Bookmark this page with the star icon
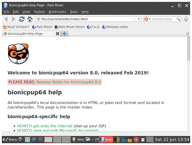This screenshot has width=192, height=145. [134, 19]
